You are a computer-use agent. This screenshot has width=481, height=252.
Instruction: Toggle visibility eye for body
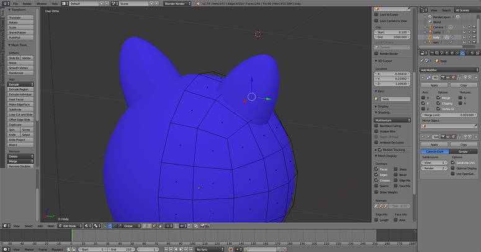(464, 37)
